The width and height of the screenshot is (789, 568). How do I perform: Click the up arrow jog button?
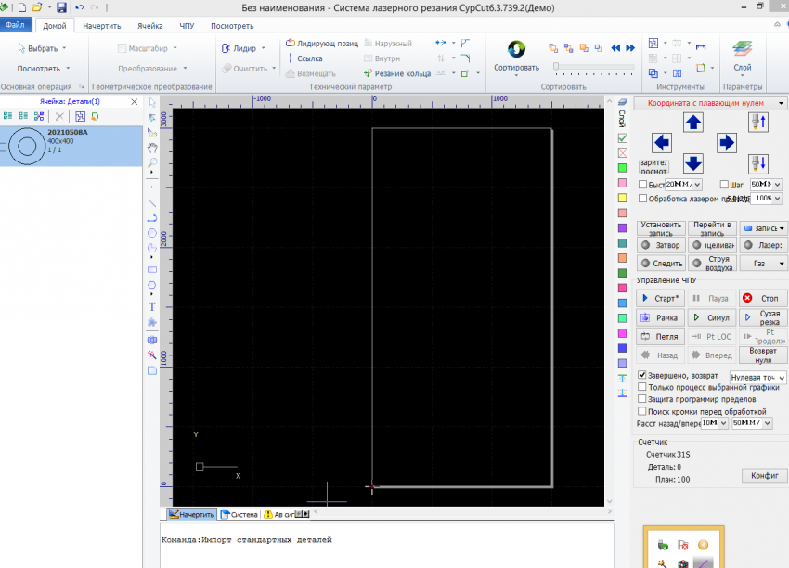693,122
